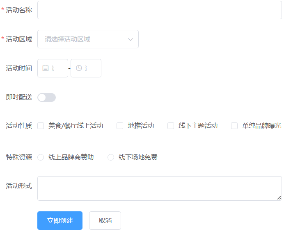Check the 单纯品牌曝光 checkbox
Viewport: 284px width, 231px height.
pos(234,126)
